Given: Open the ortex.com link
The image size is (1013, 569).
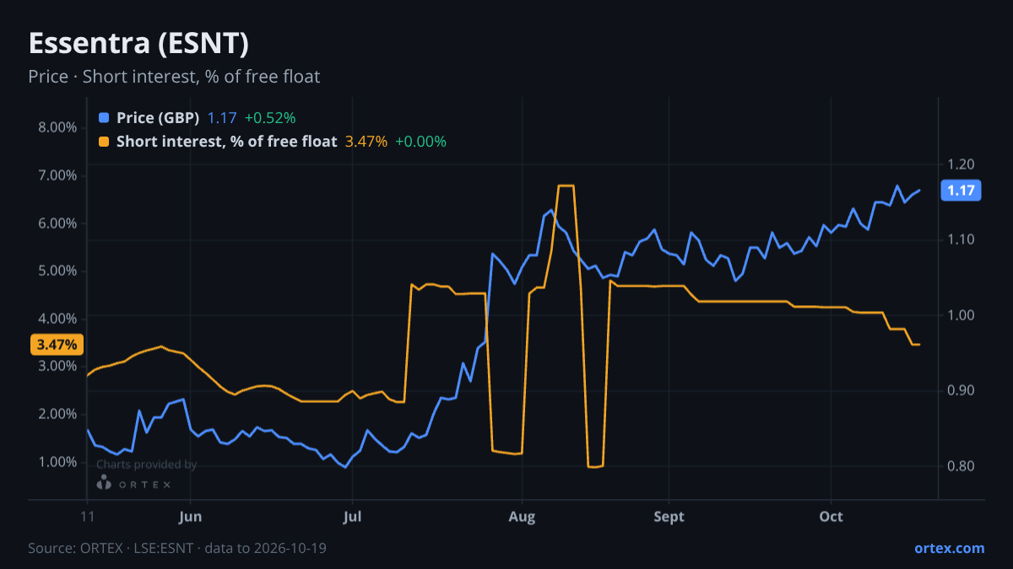Looking at the screenshot, I should [949, 548].
